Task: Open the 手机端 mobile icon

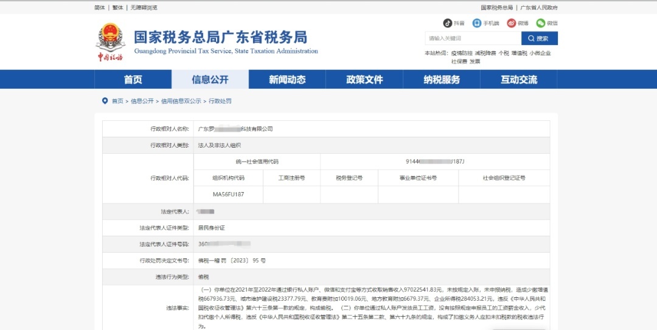Action: click(x=477, y=23)
